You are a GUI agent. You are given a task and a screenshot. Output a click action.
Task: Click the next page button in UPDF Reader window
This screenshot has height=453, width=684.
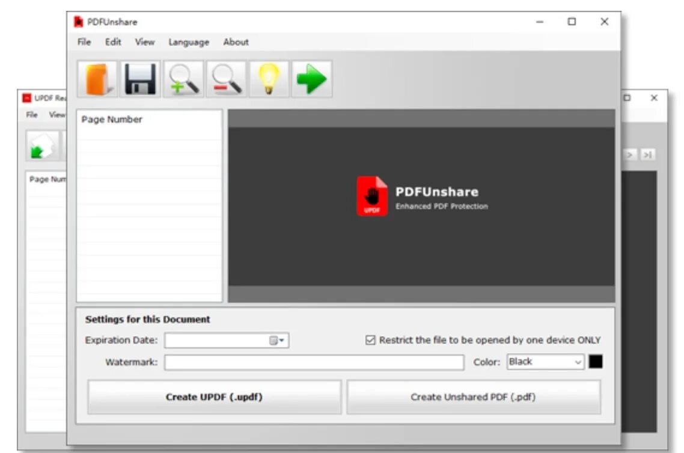pos(630,155)
